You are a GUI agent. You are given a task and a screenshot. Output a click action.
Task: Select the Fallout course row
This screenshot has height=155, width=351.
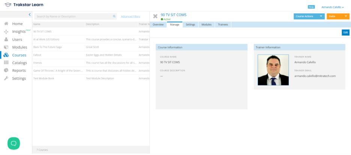pos(91,55)
